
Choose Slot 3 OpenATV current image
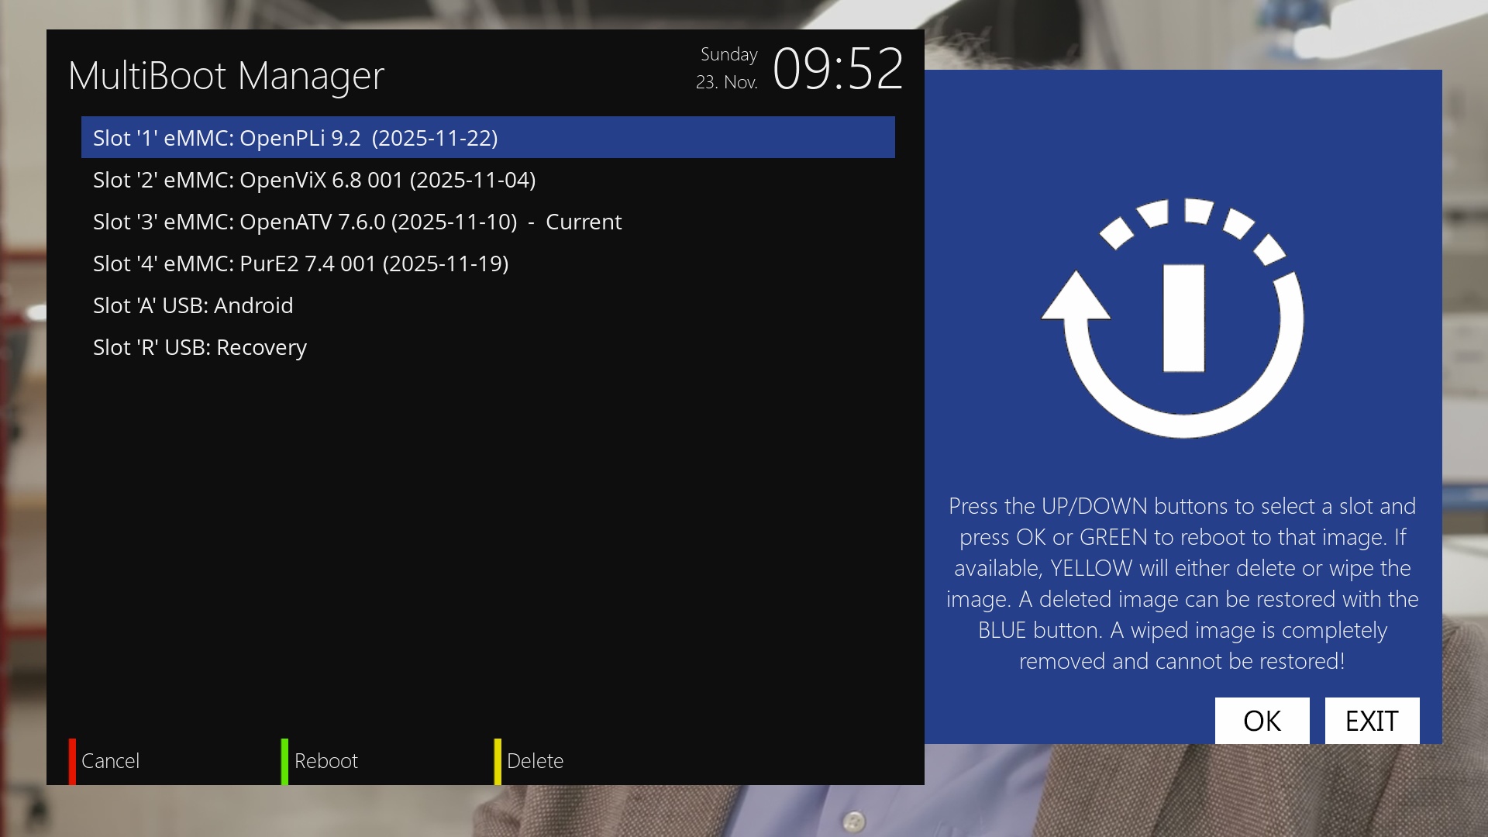(356, 222)
